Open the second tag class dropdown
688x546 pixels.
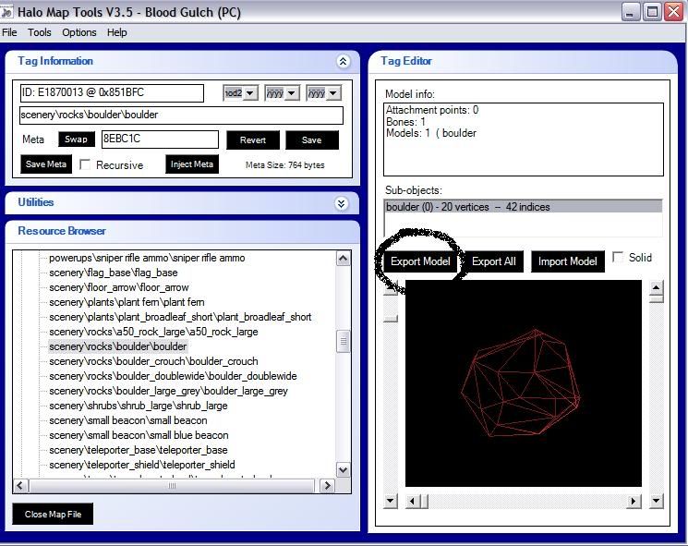292,93
